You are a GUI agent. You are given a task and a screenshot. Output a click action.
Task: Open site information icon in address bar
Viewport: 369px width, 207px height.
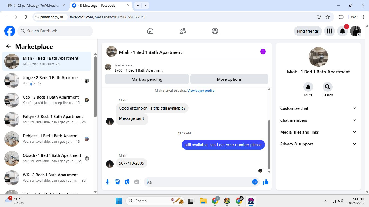[37, 17]
